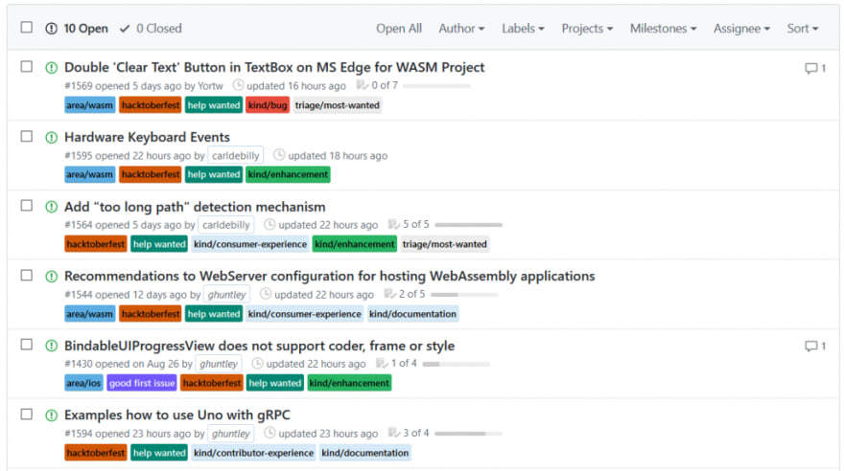
Task: Click task checklist icon beside 3 of 4
Action: coord(394,433)
